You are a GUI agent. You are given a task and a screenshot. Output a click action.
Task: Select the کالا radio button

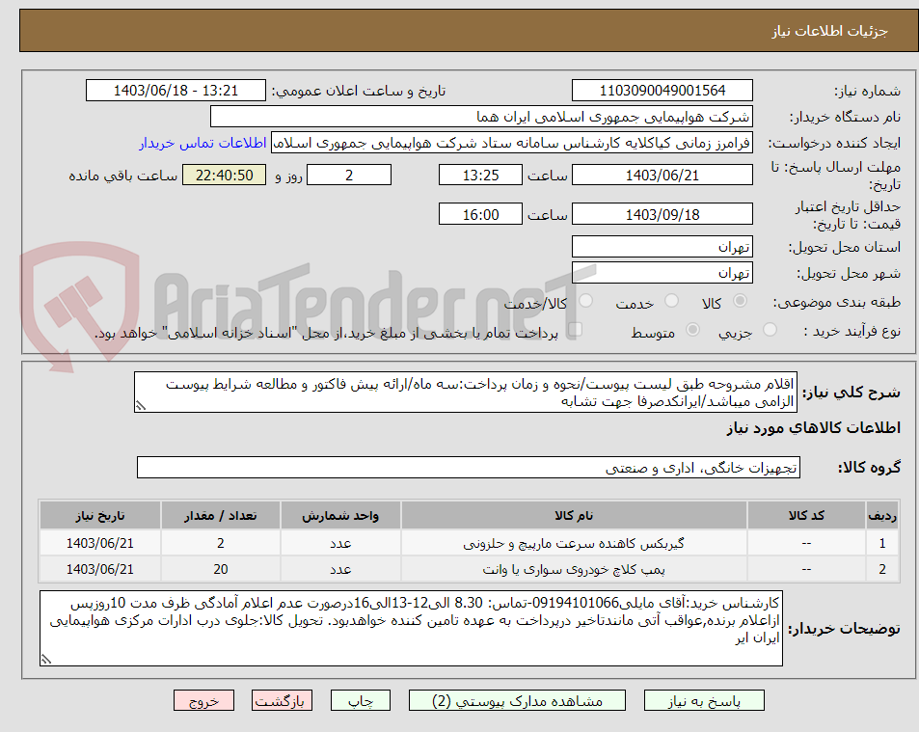741,301
